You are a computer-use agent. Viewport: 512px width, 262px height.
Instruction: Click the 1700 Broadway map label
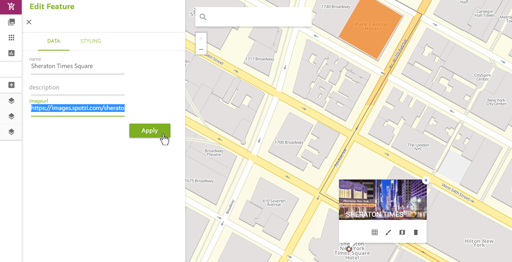[289, 142]
